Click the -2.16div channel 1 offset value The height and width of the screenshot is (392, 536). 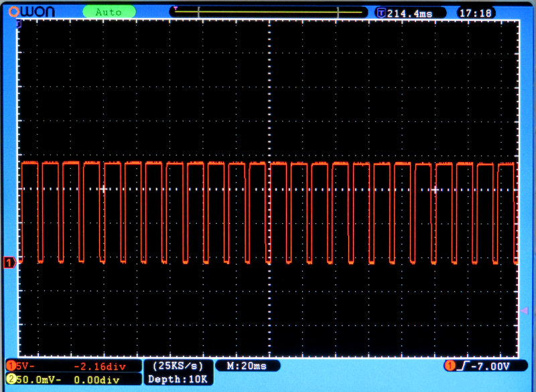[100, 367]
